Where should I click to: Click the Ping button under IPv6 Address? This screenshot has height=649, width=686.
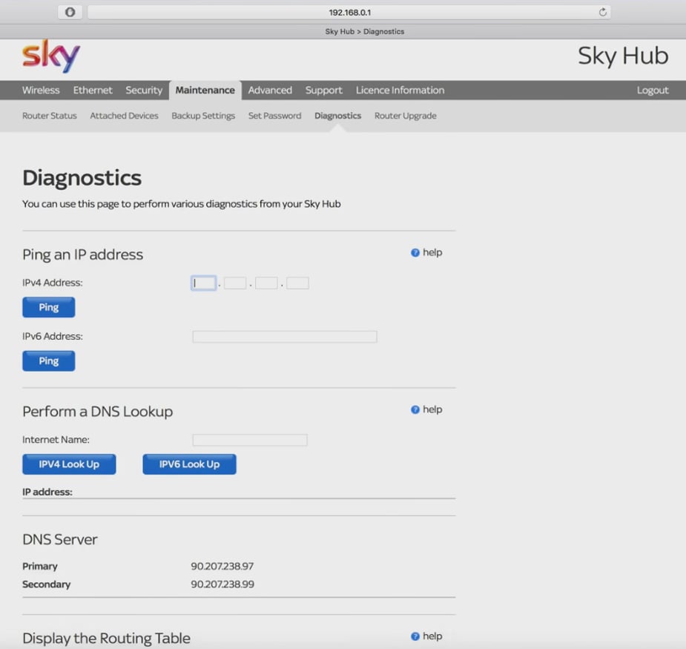[x=48, y=361]
